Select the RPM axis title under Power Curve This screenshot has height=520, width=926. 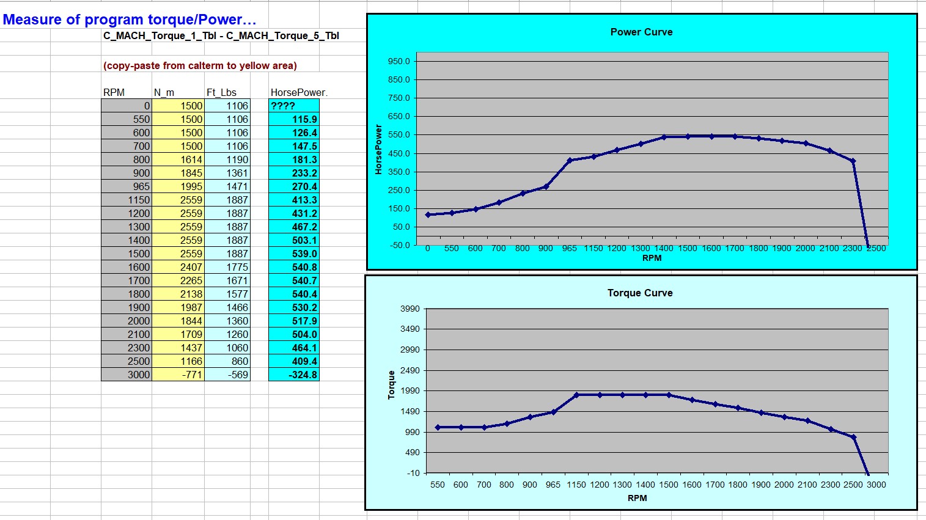(x=652, y=258)
